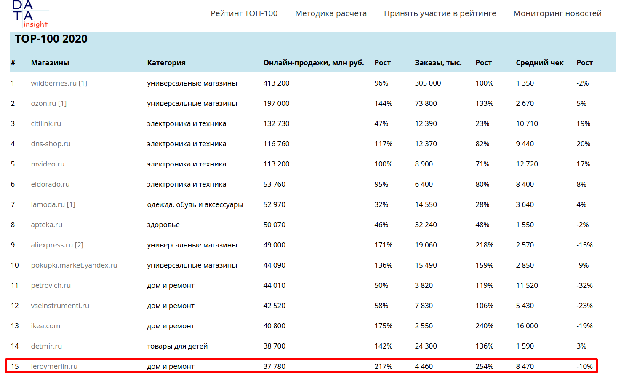
Task: Click aliexpress orders growth 218%
Action: tap(484, 245)
